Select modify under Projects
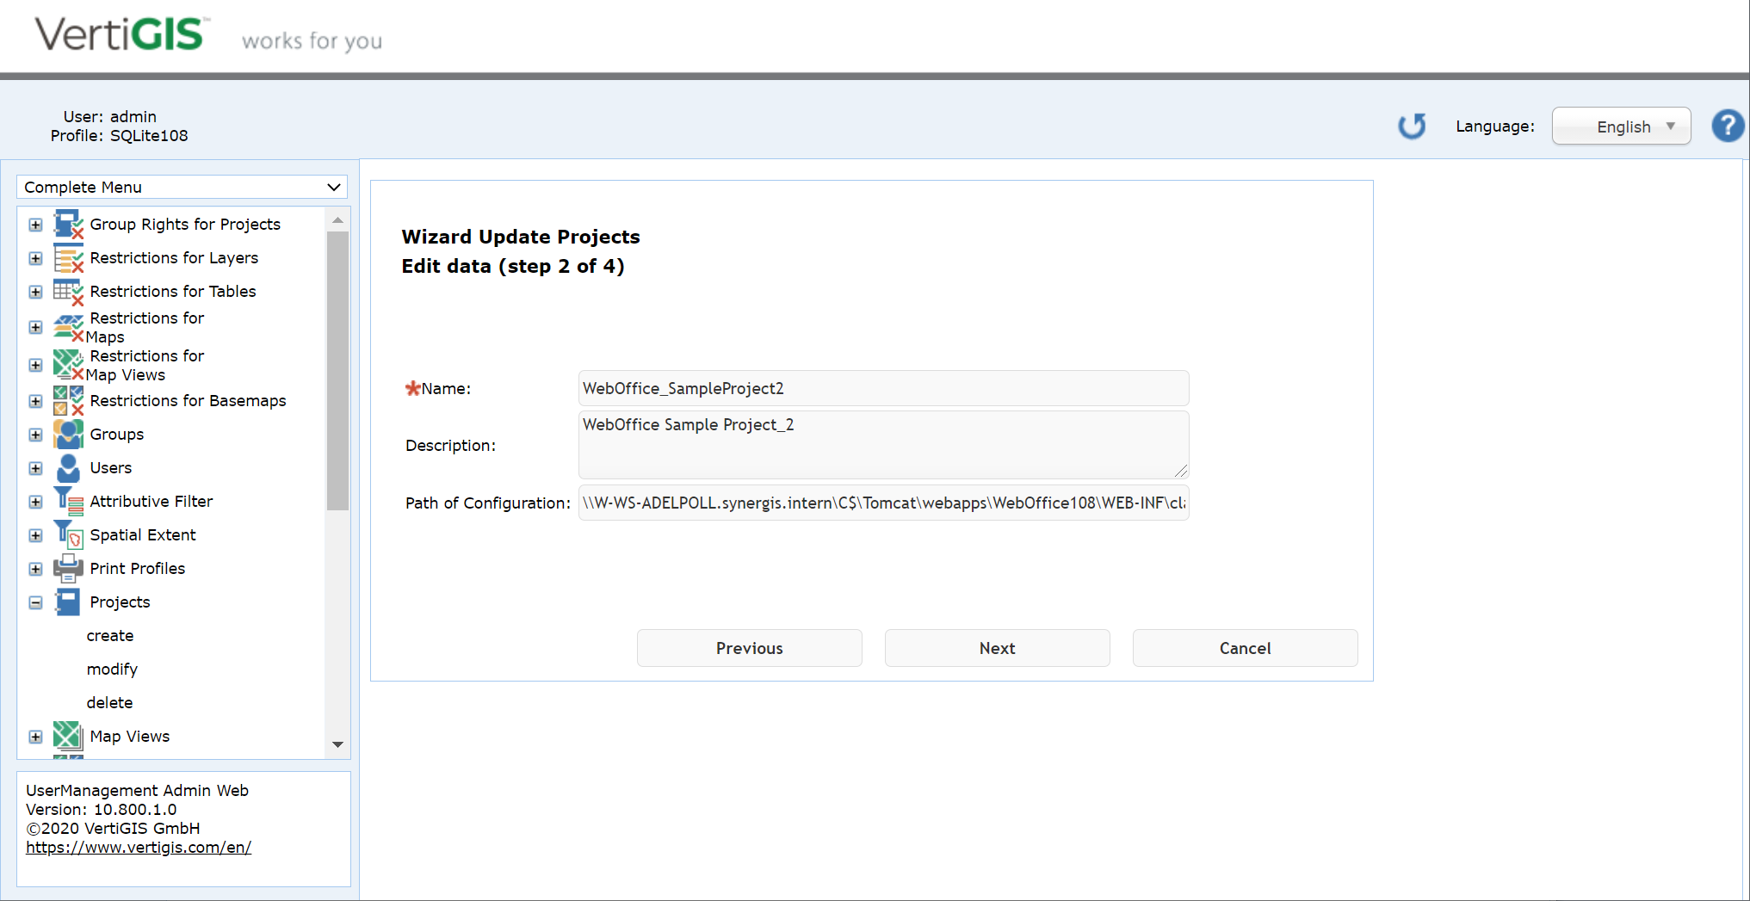This screenshot has height=901, width=1750. click(x=112, y=669)
